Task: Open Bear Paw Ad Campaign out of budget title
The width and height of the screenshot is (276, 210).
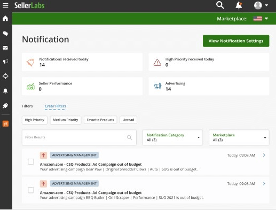Action: click(91, 164)
